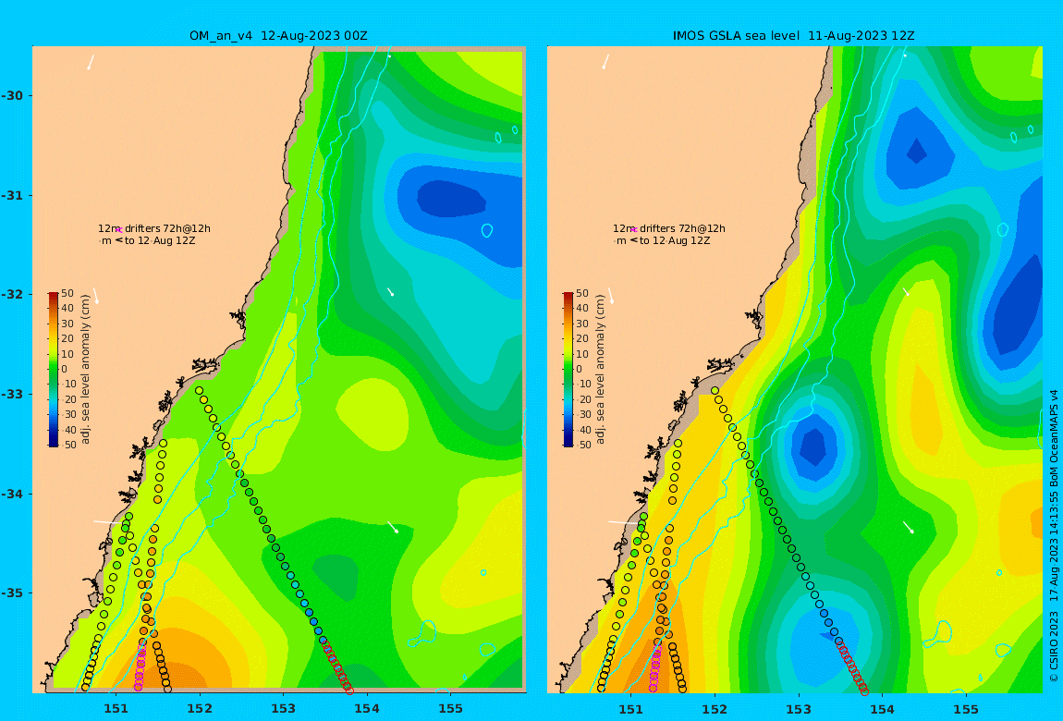
Task: Click the -34 latitude axis label
Action: point(11,494)
